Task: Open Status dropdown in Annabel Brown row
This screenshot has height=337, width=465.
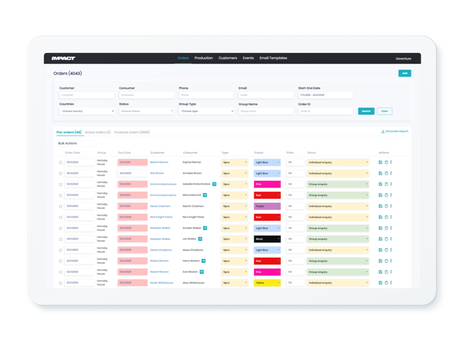Action: pos(338,173)
